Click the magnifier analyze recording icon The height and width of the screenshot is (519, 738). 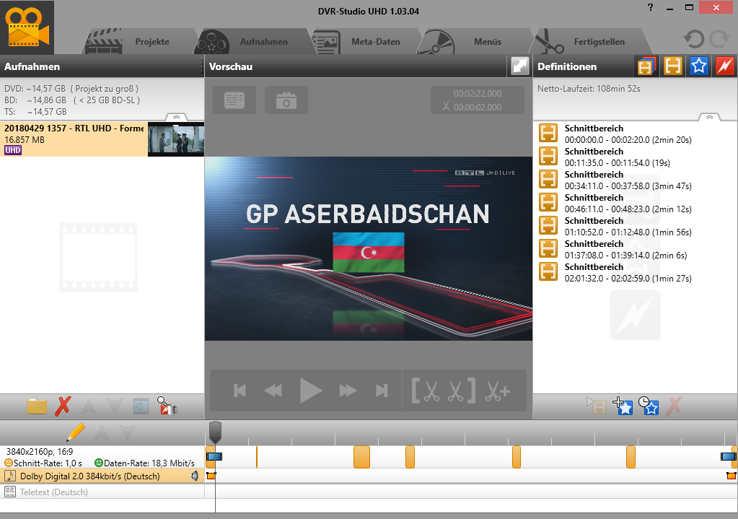167,406
